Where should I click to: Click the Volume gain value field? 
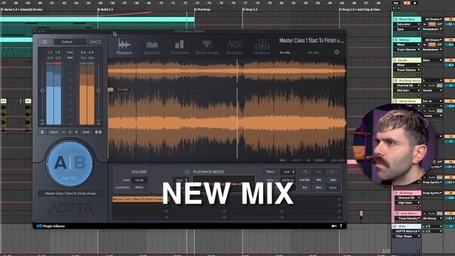139,180
